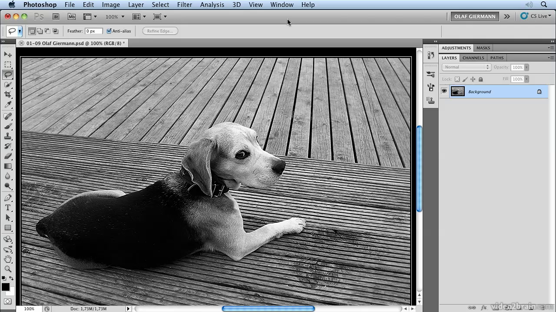Toggle lock position icon
This screenshot has width=556, height=312.
tap(473, 79)
